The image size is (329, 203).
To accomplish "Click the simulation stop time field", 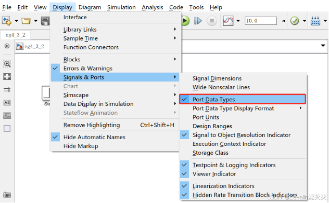I will coord(261,21).
